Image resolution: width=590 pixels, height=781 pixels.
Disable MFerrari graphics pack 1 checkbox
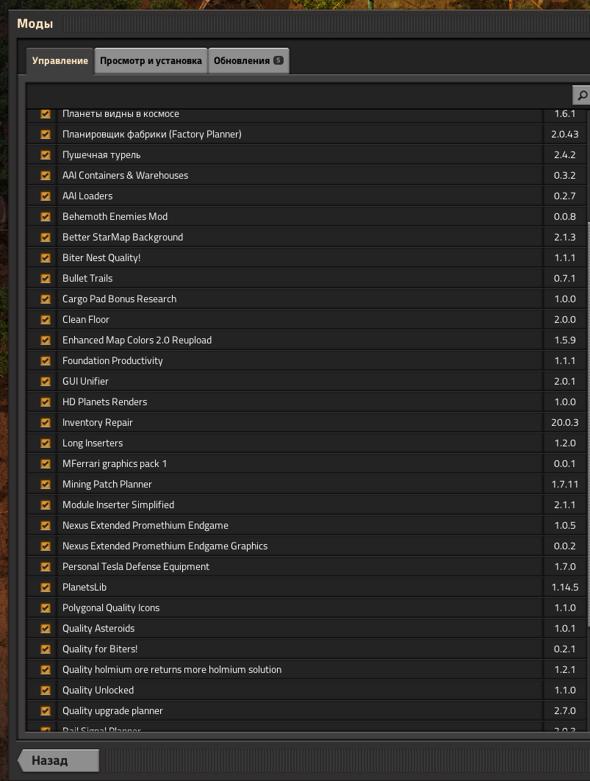[46, 464]
